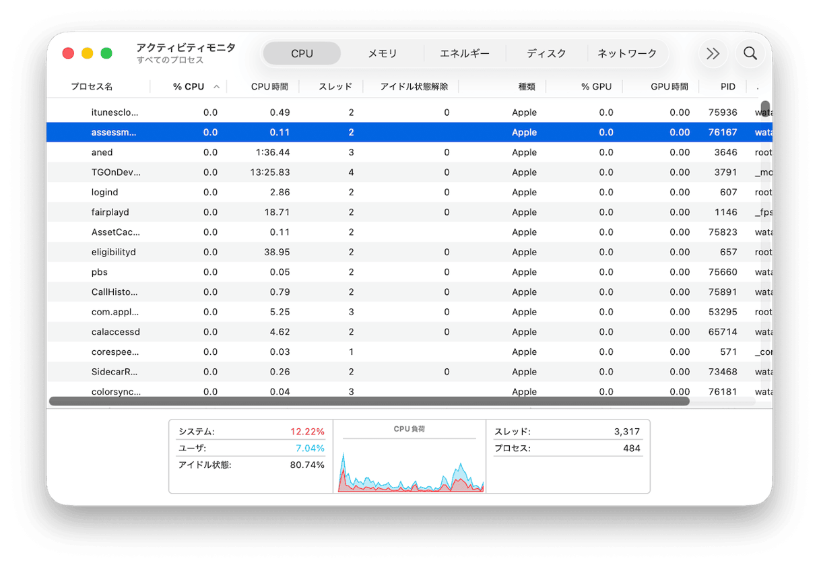Select the eligibilityd process row
819x567 pixels.
[x=409, y=252]
